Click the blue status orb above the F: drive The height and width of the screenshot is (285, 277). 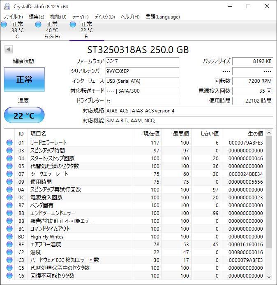tap(73, 24)
